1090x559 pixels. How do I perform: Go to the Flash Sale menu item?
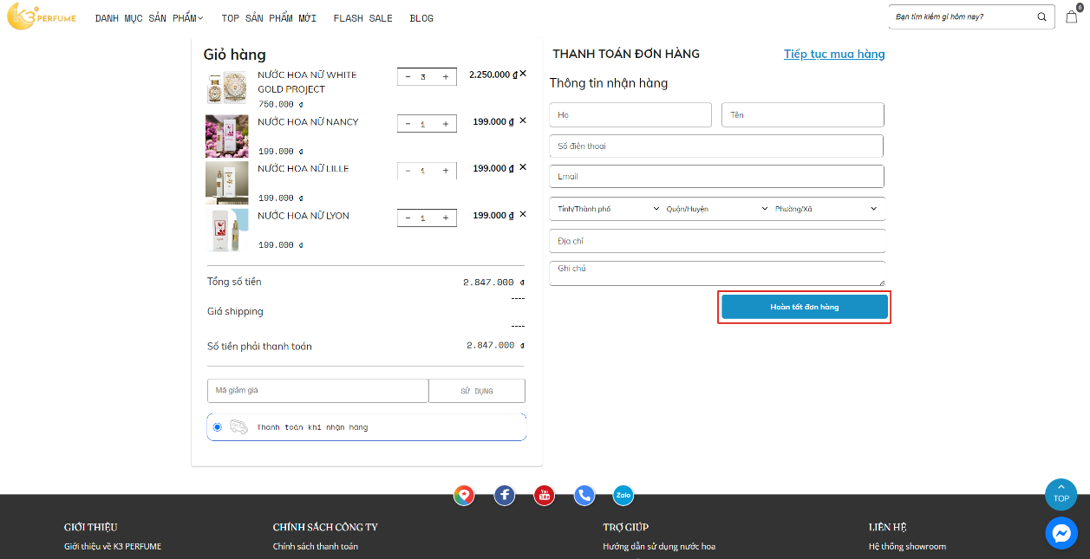click(x=362, y=18)
